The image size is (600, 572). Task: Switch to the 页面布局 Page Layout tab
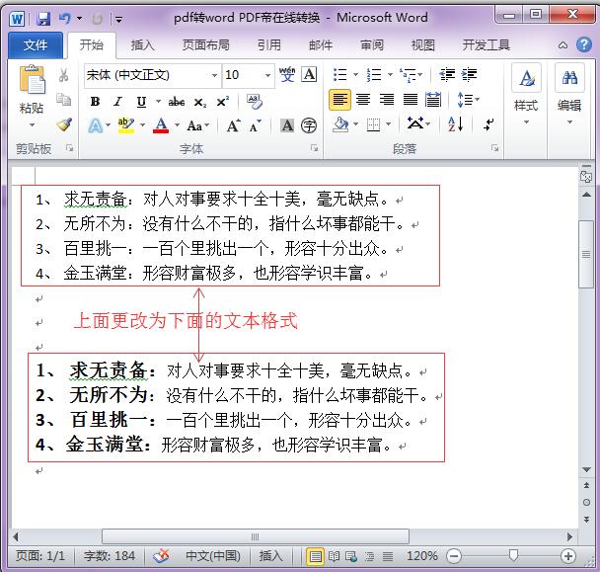(206, 45)
